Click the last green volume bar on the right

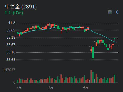point(114,79)
